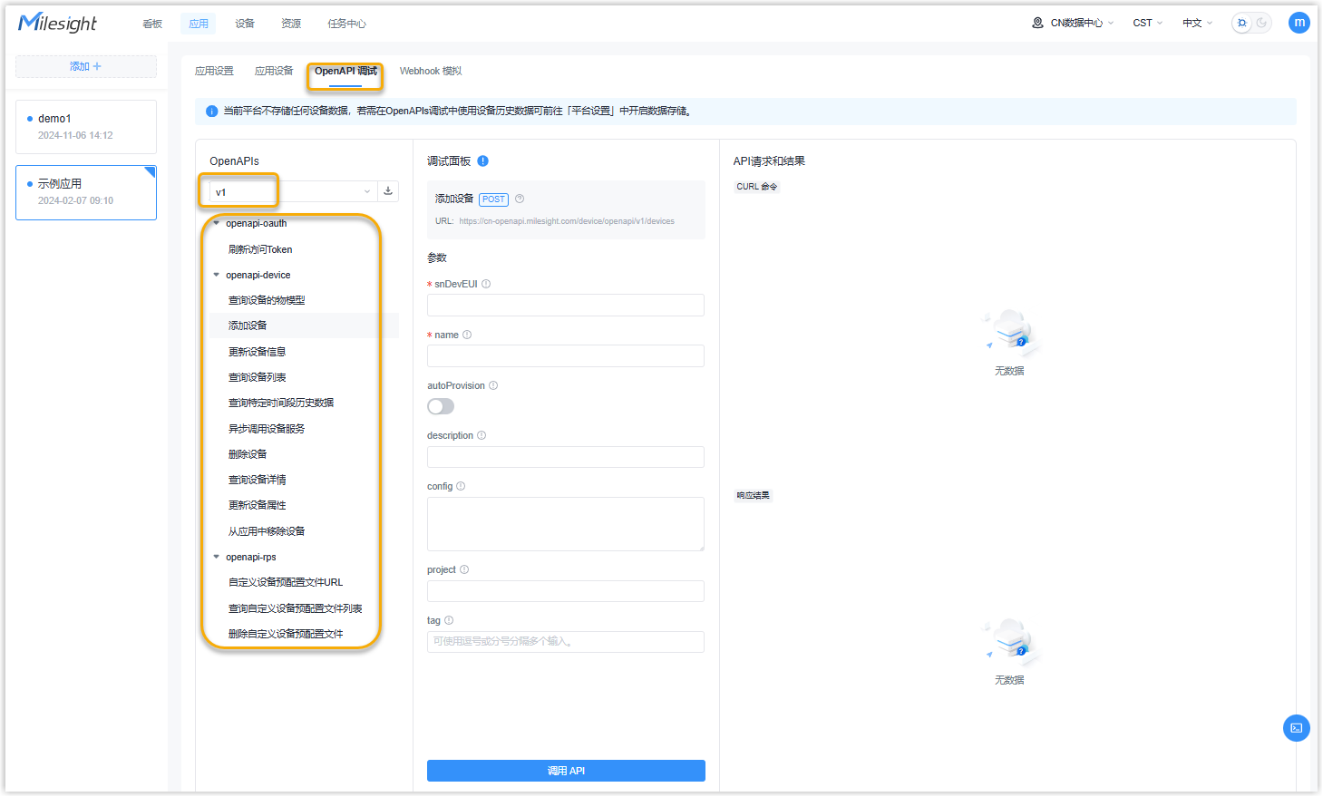Expand the CST timezone dropdown
This screenshot has height=797, width=1323.
[1147, 23]
